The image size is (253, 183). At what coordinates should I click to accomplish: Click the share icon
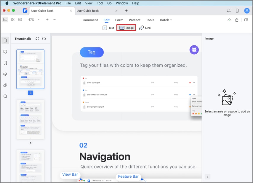[237, 20]
